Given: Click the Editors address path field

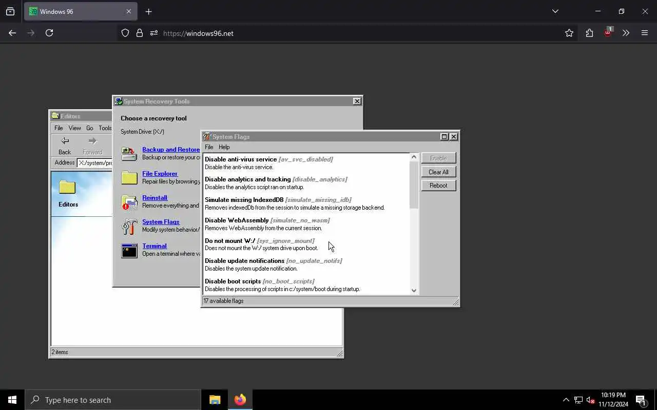Looking at the screenshot, I should tap(95, 163).
